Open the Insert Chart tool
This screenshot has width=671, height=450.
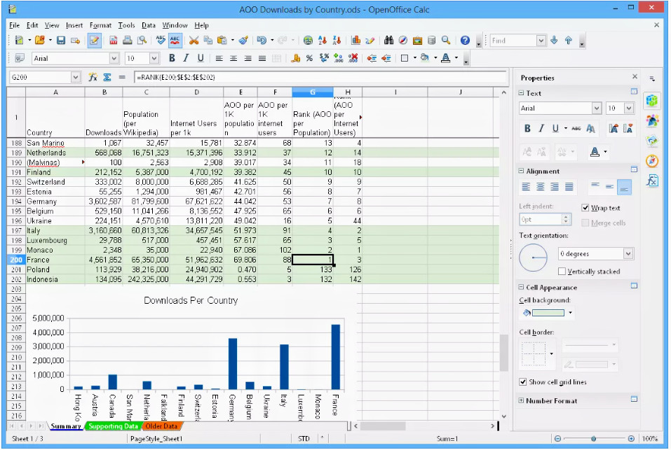coord(357,41)
